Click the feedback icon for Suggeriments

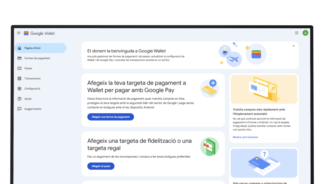coord(19,109)
